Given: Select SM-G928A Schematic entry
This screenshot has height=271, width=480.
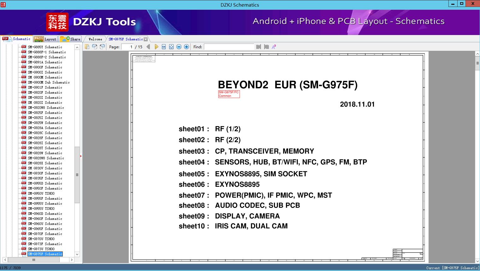Looking at the screenshot, I should pyautogui.click(x=45, y=128).
